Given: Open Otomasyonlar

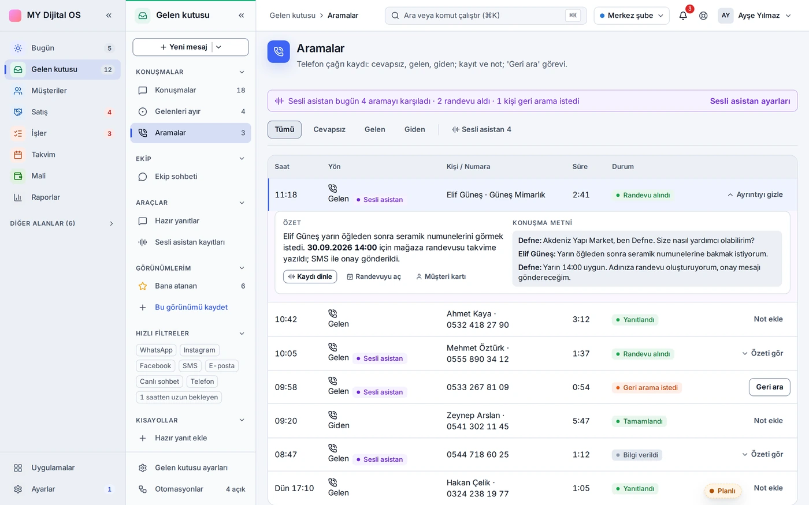Looking at the screenshot, I should [191, 489].
